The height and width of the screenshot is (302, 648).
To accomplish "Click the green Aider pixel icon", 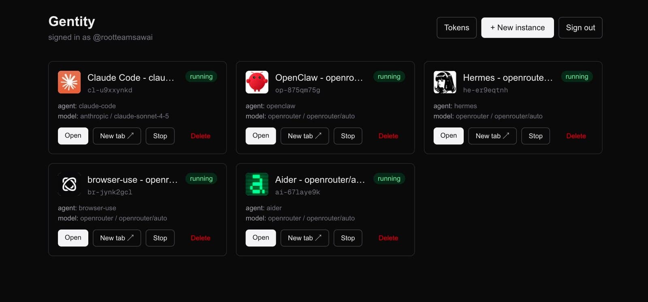I will (257, 184).
